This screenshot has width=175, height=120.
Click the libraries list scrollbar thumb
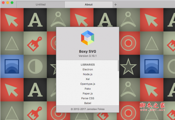coord(118,66)
